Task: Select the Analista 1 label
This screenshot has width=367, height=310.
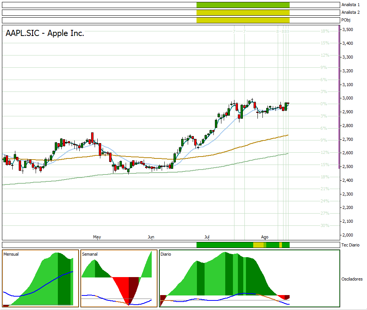Action: [x=351, y=5]
